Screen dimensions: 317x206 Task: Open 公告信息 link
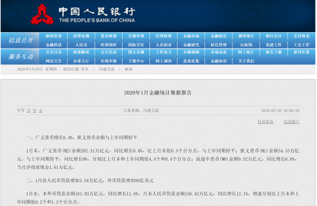109,52
